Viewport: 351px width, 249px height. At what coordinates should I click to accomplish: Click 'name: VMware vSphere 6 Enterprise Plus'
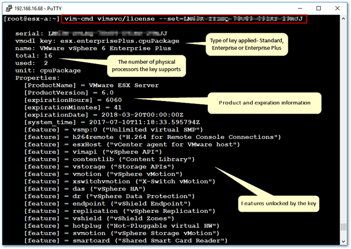pos(93,49)
